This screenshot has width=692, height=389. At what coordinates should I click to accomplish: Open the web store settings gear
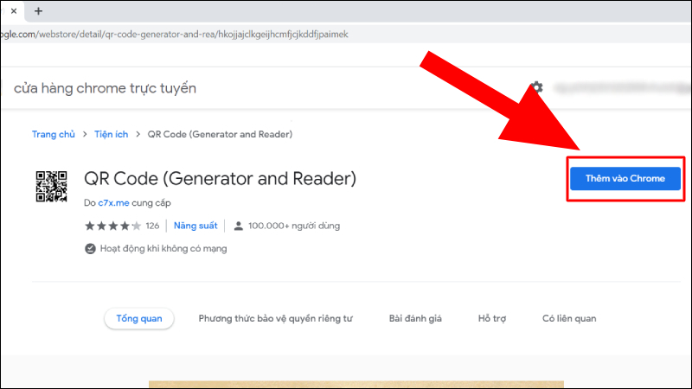click(536, 87)
